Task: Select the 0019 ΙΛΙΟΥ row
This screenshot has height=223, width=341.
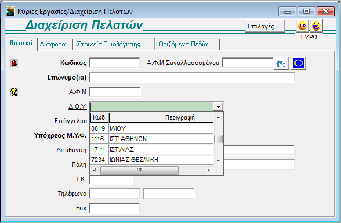Action: tap(152, 128)
